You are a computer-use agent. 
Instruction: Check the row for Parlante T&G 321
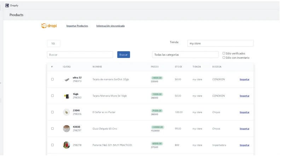52,145
